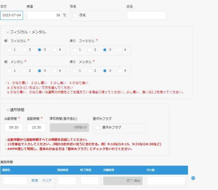The width and height of the screenshot is (218, 190).
Task: Select 1 for 朝 メンタル
Action: pos(10,71)
